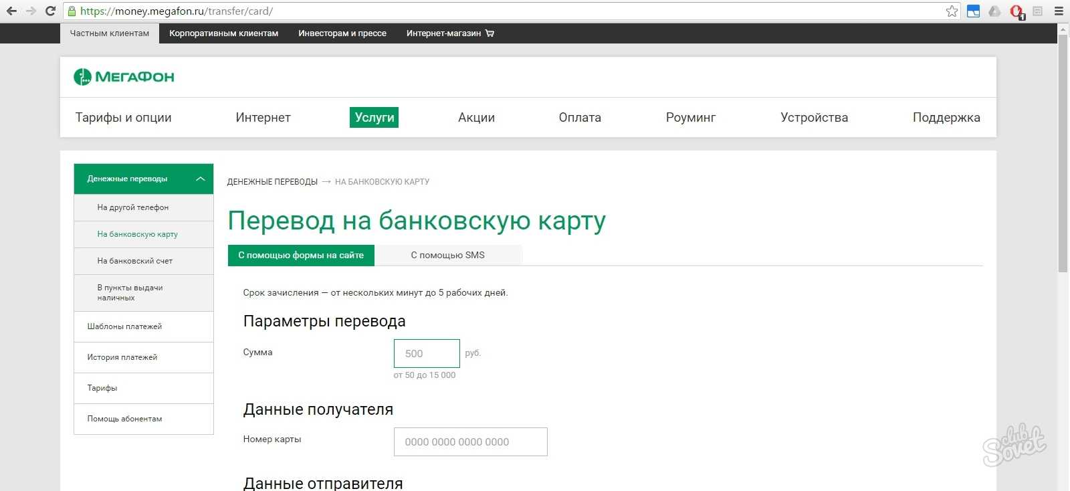The width and height of the screenshot is (1070, 491).
Task: Click the browser back arrow
Action: [11, 11]
